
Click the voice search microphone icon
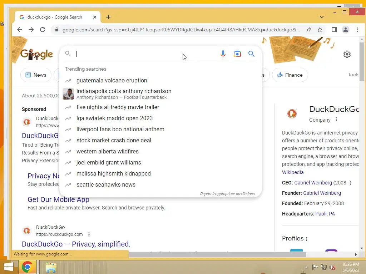click(223, 54)
